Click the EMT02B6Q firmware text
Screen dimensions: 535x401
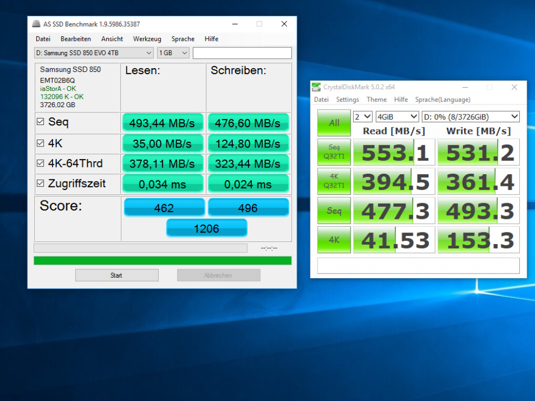pos(57,80)
